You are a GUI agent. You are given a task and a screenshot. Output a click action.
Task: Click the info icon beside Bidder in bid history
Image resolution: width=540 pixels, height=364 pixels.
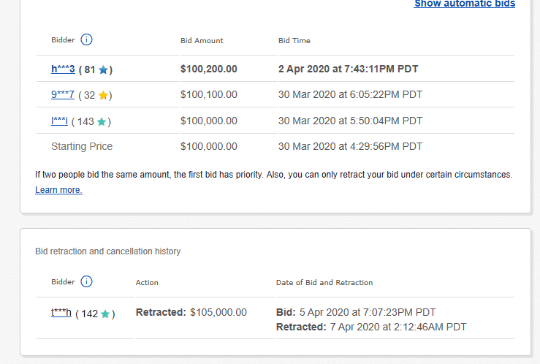pyautogui.click(x=86, y=39)
